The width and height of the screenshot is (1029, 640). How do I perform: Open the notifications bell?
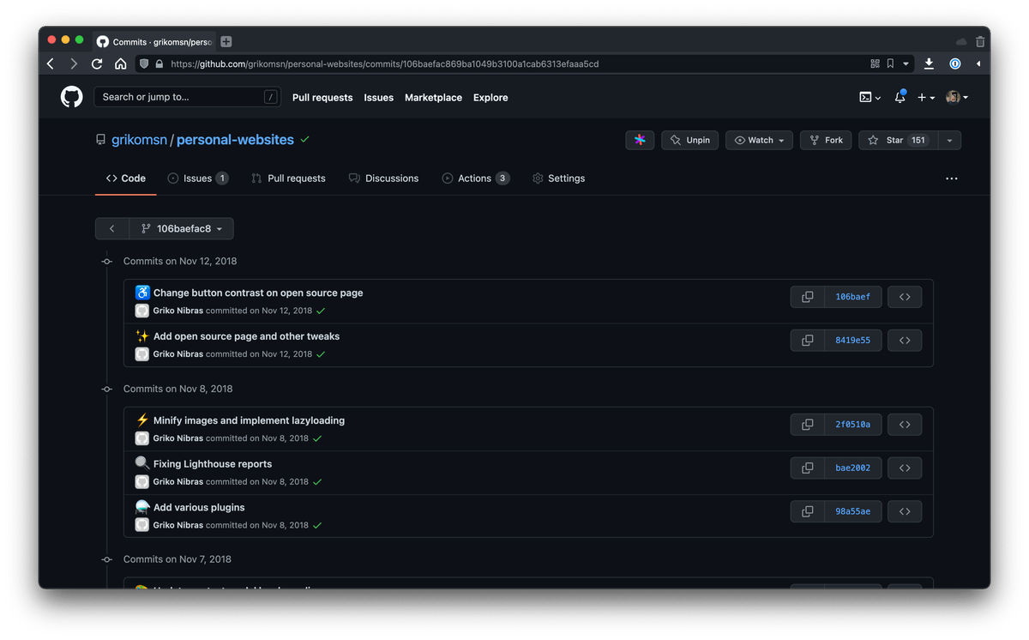(x=900, y=97)
